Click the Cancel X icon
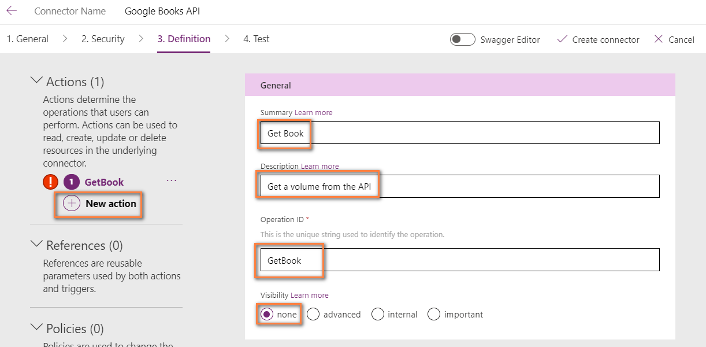 click(x=659, y=39)
